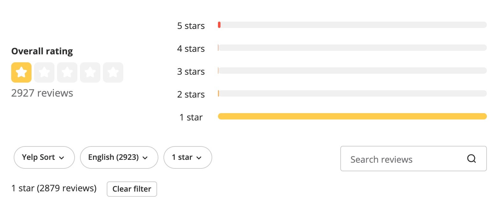Open the Yelp Sort dropdown
This screenshot has height=204, width=499.
point(44,157)
